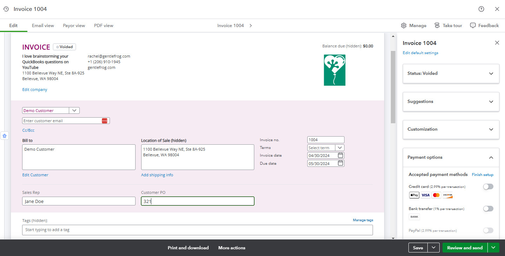
Task: Click the Cc/Bcc link
Action: pyautogui.click(x=28, y=130)
